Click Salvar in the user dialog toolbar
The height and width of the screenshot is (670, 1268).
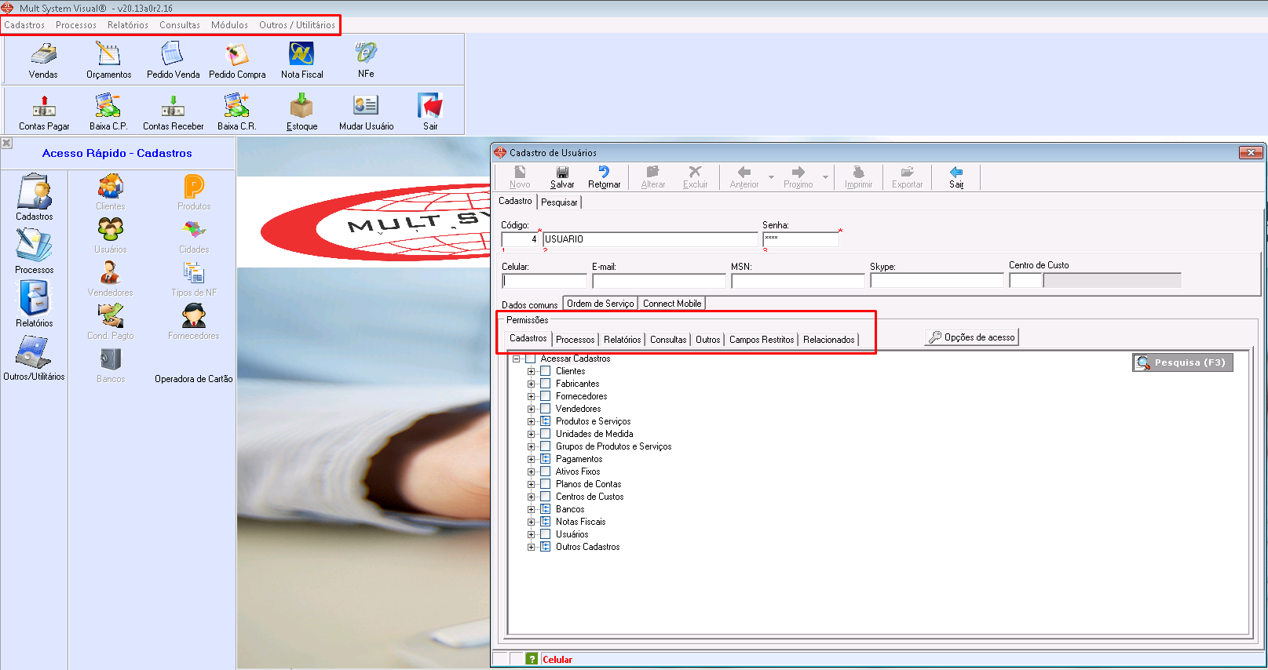[x=562, y=177]
